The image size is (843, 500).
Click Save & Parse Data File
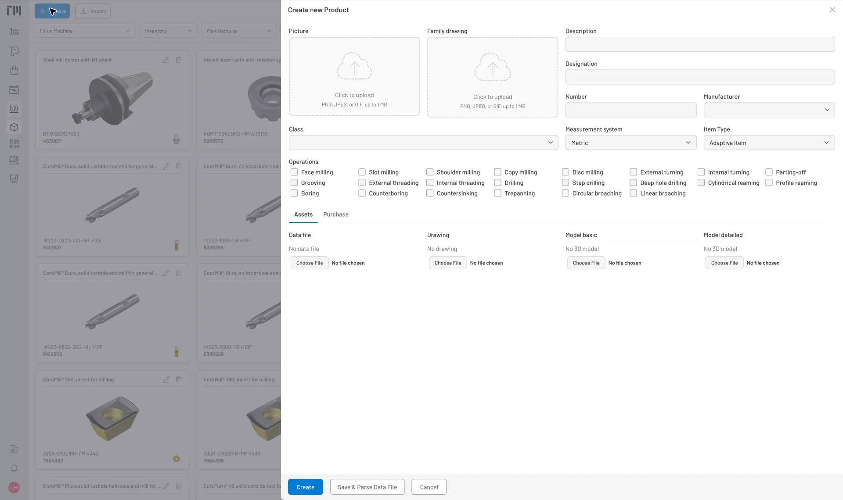pyautogui.click(x=367, y=487)
